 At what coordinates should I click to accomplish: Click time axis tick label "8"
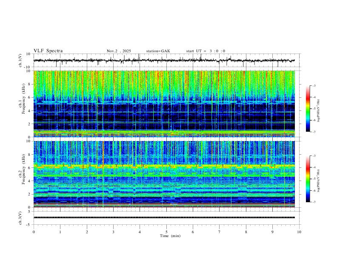click(x=246, y=232)
